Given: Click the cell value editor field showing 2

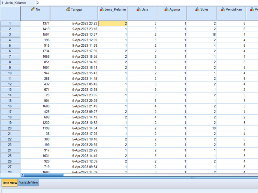Looking at the screenshot, I should click(147, 3).
